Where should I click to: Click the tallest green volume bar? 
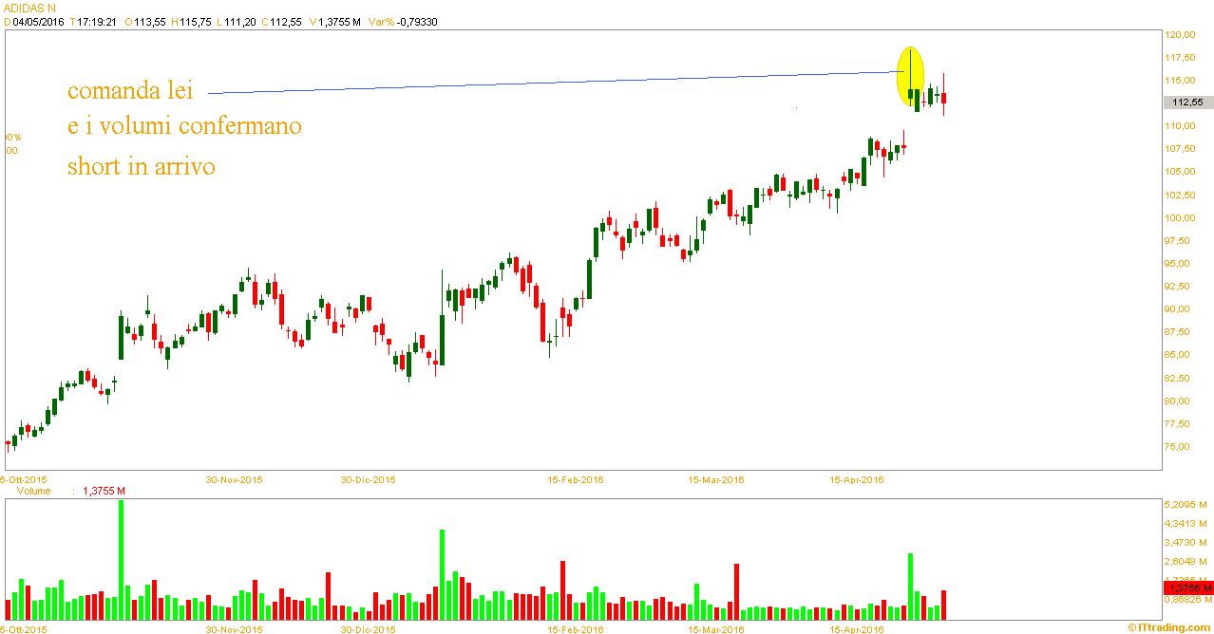point(121,560)
